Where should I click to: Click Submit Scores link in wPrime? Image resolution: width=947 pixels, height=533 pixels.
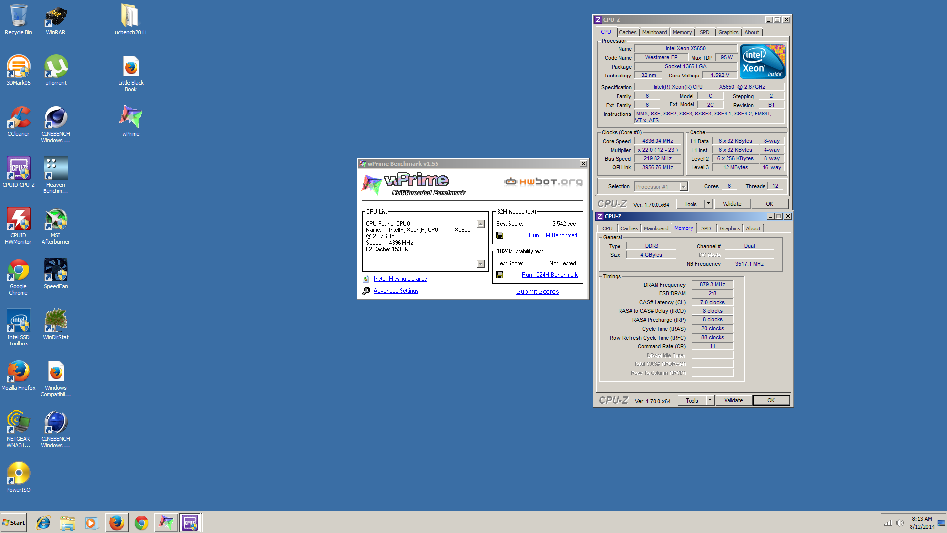click(x=537, y=291)
